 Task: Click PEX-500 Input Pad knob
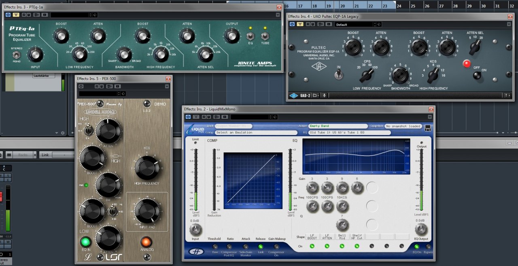click(147, 211)
